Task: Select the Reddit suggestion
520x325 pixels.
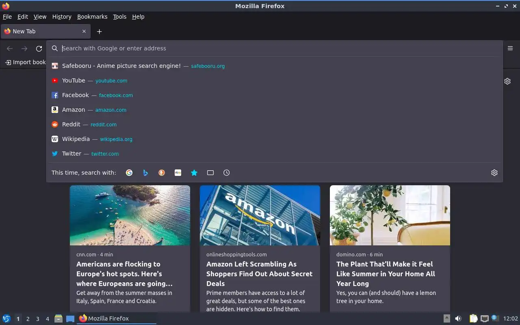Action: coord(275,124)
